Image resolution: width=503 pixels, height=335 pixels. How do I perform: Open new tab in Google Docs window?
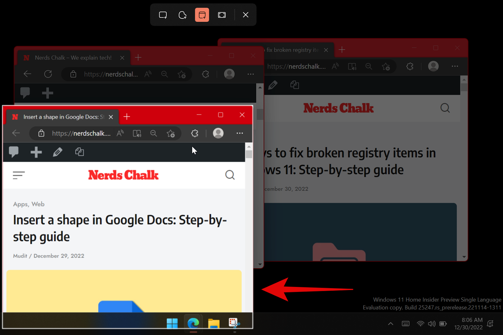pos(127,116)
